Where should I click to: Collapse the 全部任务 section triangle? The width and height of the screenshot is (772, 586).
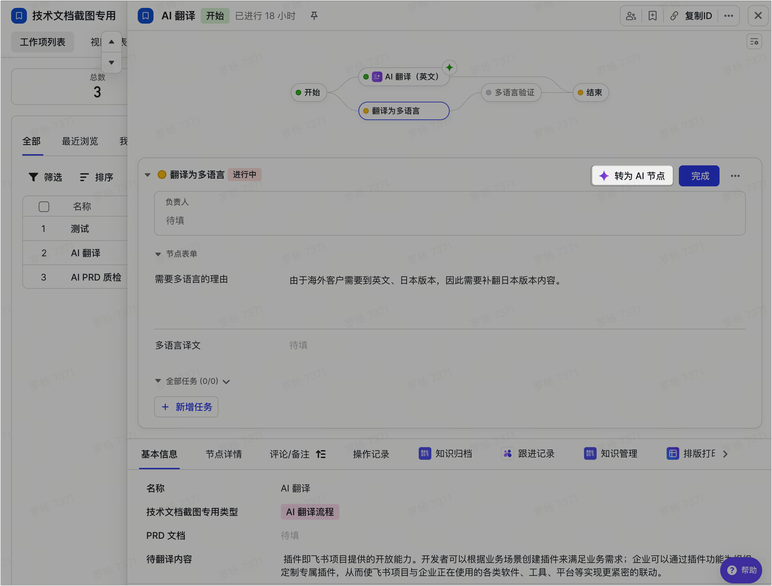158,381
